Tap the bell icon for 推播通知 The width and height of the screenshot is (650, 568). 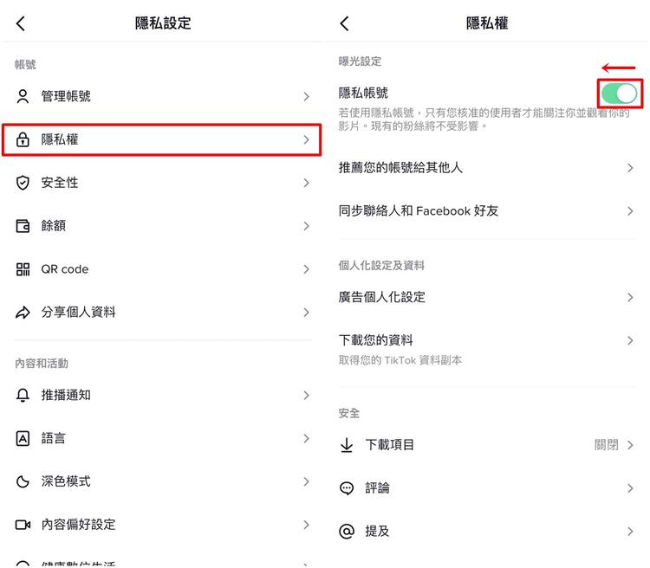click(x=23, y=395)
